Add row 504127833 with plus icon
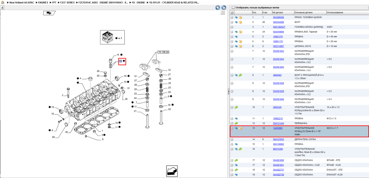This screenshot has height=178, width=369. [x=232, y=139]
